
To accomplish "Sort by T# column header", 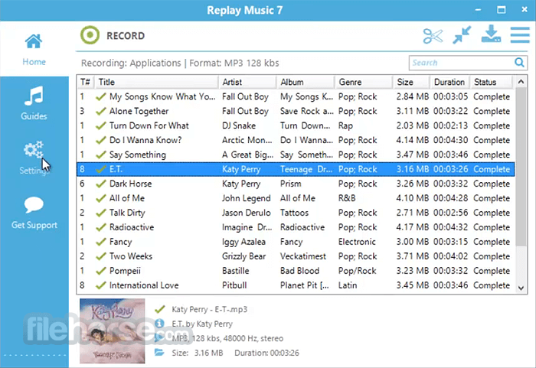I will (86, 82).
